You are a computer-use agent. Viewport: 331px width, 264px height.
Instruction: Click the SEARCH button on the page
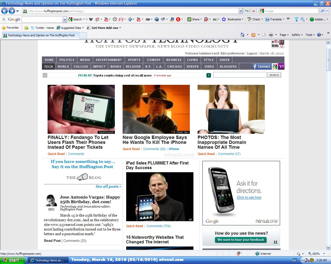pyautogui.click(x=274, y=75)
